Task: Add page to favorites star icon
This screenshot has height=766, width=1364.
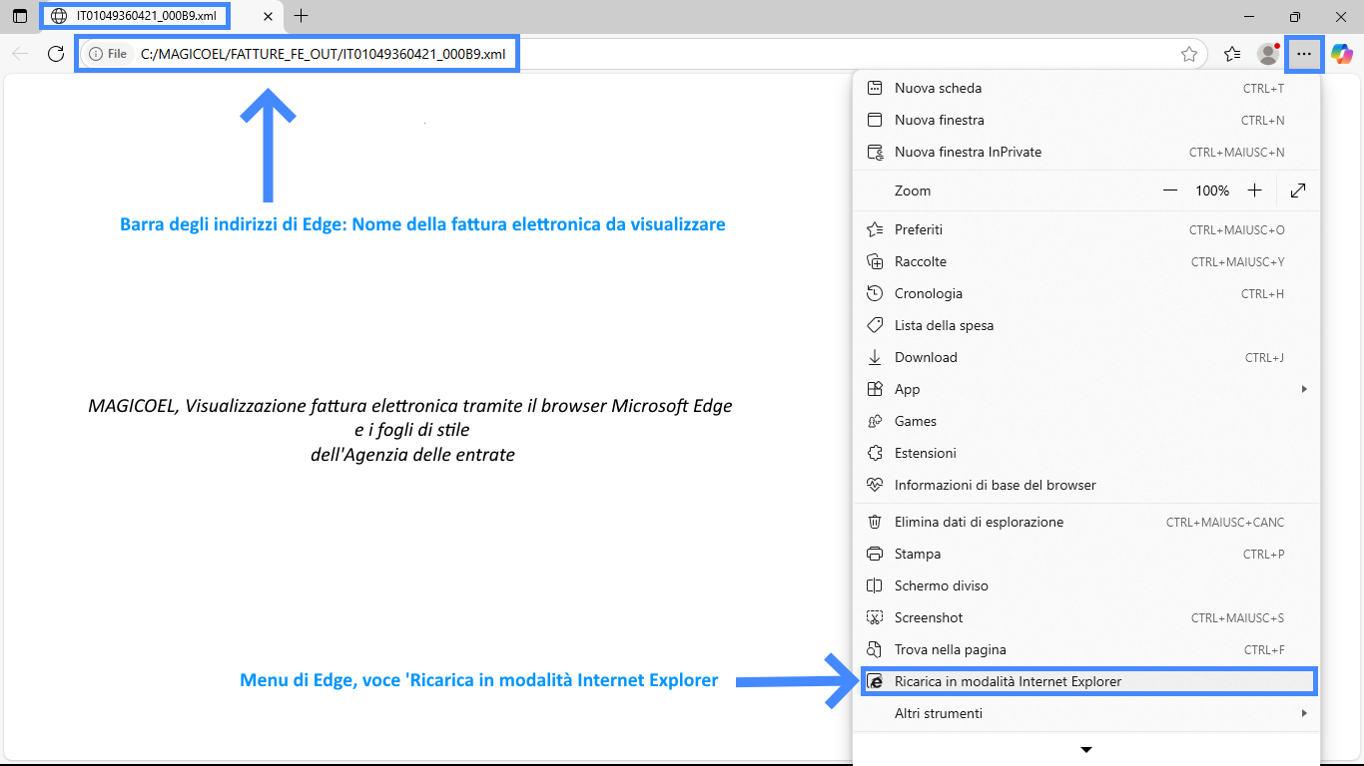Action: pyautogui.click(x=1189, y=54)
